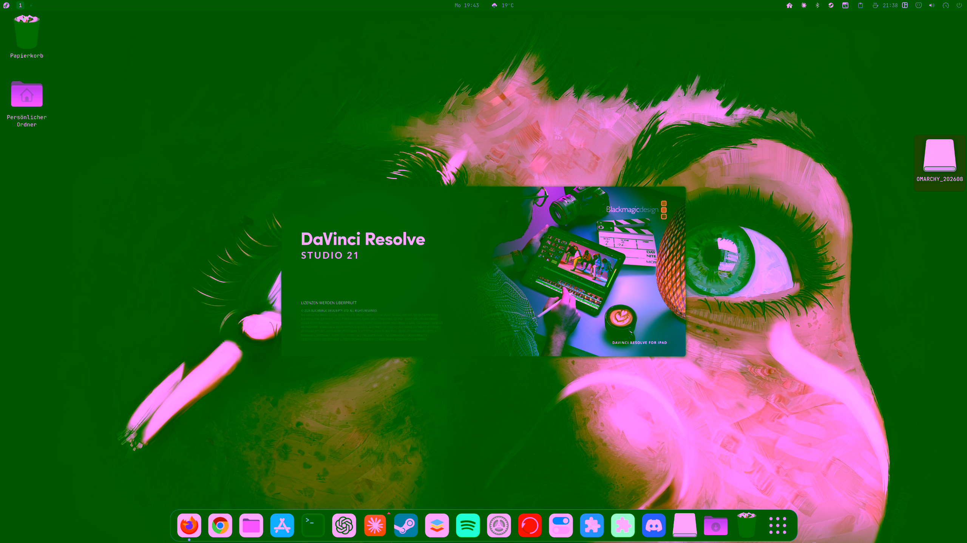
Task: Launch Spotify from the dock
Action: tap(468, 525)
